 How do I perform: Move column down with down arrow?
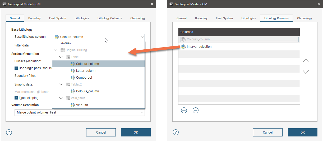click(306, 72)
